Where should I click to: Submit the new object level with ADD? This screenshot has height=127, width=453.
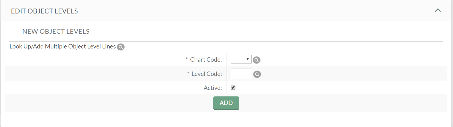point(226,103)
